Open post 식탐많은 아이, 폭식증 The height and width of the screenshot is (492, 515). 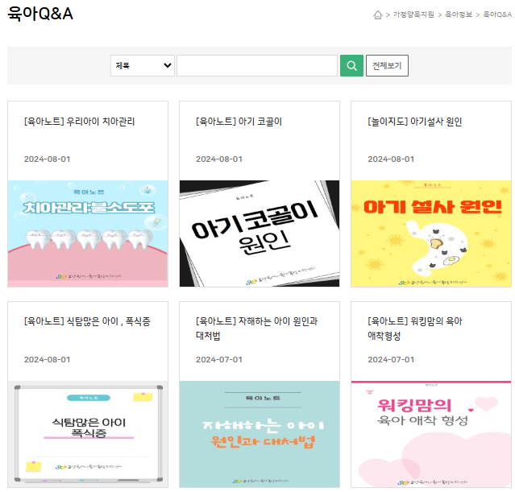coord(87,321)
